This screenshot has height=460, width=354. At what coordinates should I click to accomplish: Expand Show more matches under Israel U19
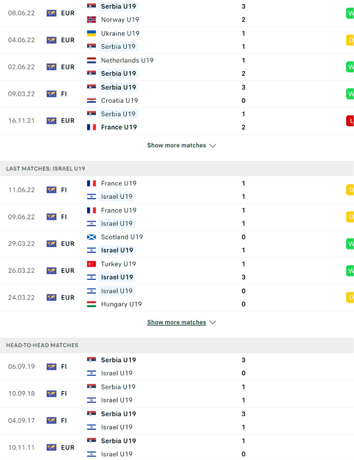click(181, 322)
